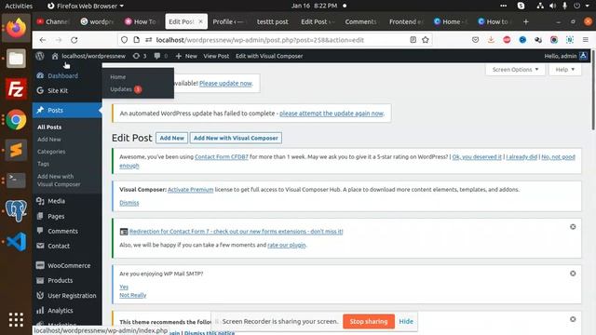Open a new browser tab with the plus button

pos(525,21)
